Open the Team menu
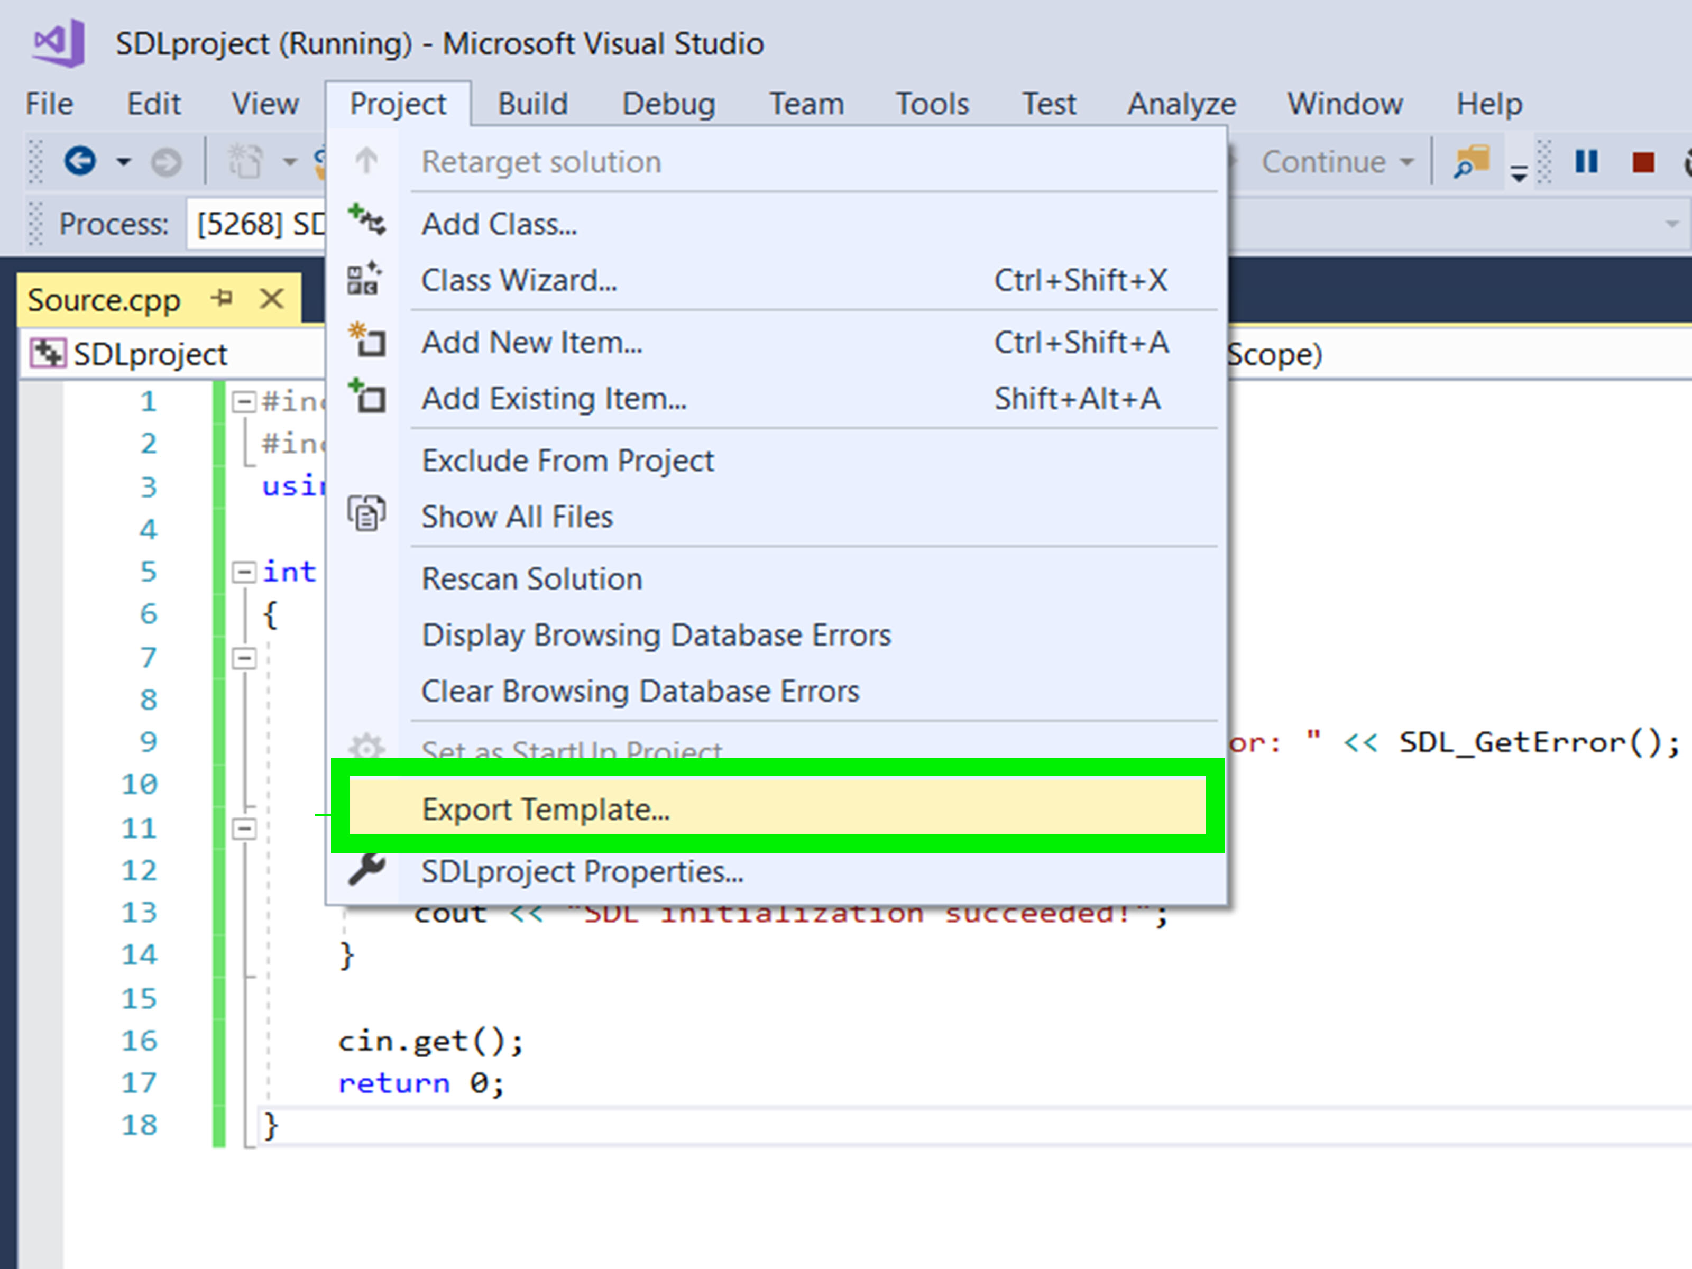The width and height of the screenshot is (1692, 1269). click(806, 104)
